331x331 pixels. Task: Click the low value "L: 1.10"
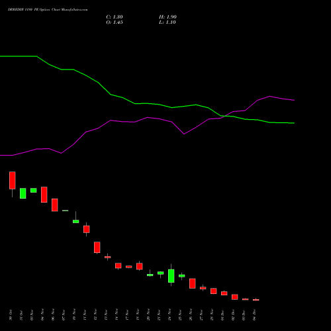click(x=167, y=23)
